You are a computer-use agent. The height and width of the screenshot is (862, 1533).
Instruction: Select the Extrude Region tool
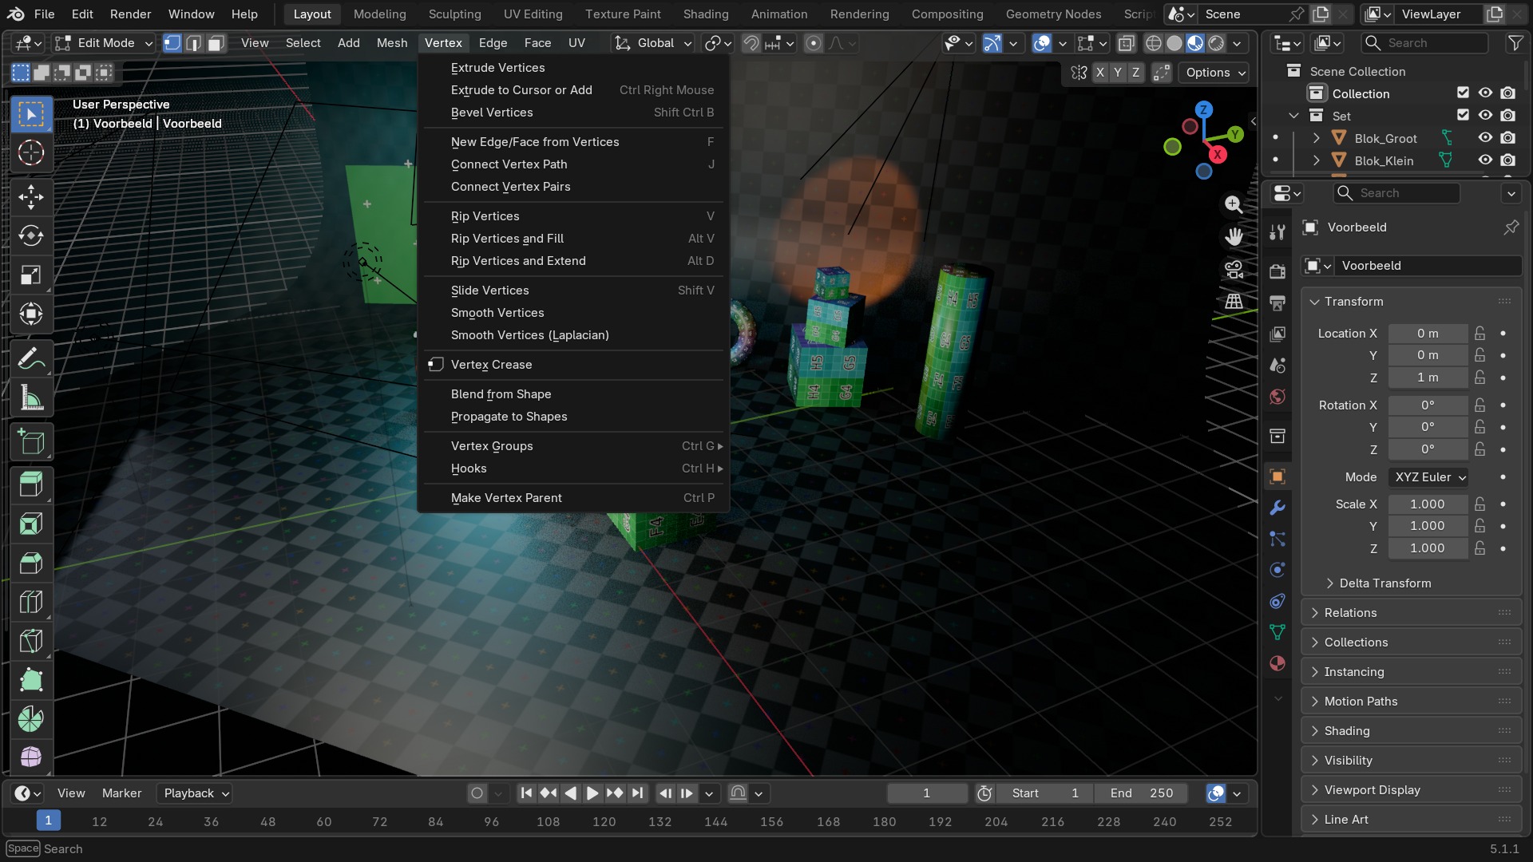click(31, 485)
